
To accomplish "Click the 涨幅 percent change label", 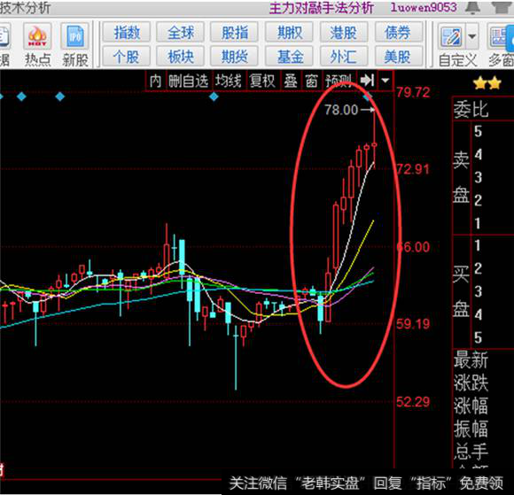I will click(471, 406).
